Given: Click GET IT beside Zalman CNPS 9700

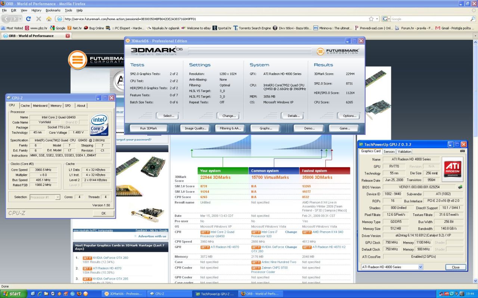Looking at the screenshot, I should (x=256, y=268).
